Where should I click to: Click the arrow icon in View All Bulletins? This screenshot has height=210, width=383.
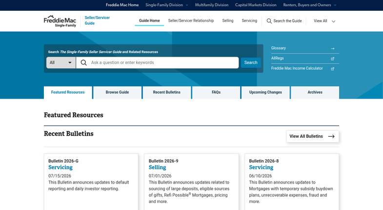point(331,136)
